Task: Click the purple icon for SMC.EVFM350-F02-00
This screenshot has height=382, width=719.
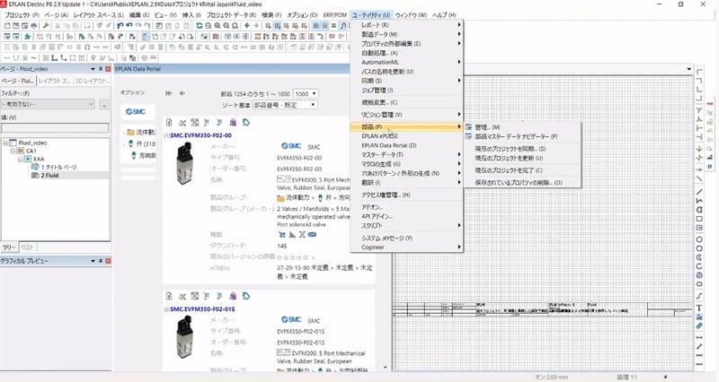Action: (233, 122)
